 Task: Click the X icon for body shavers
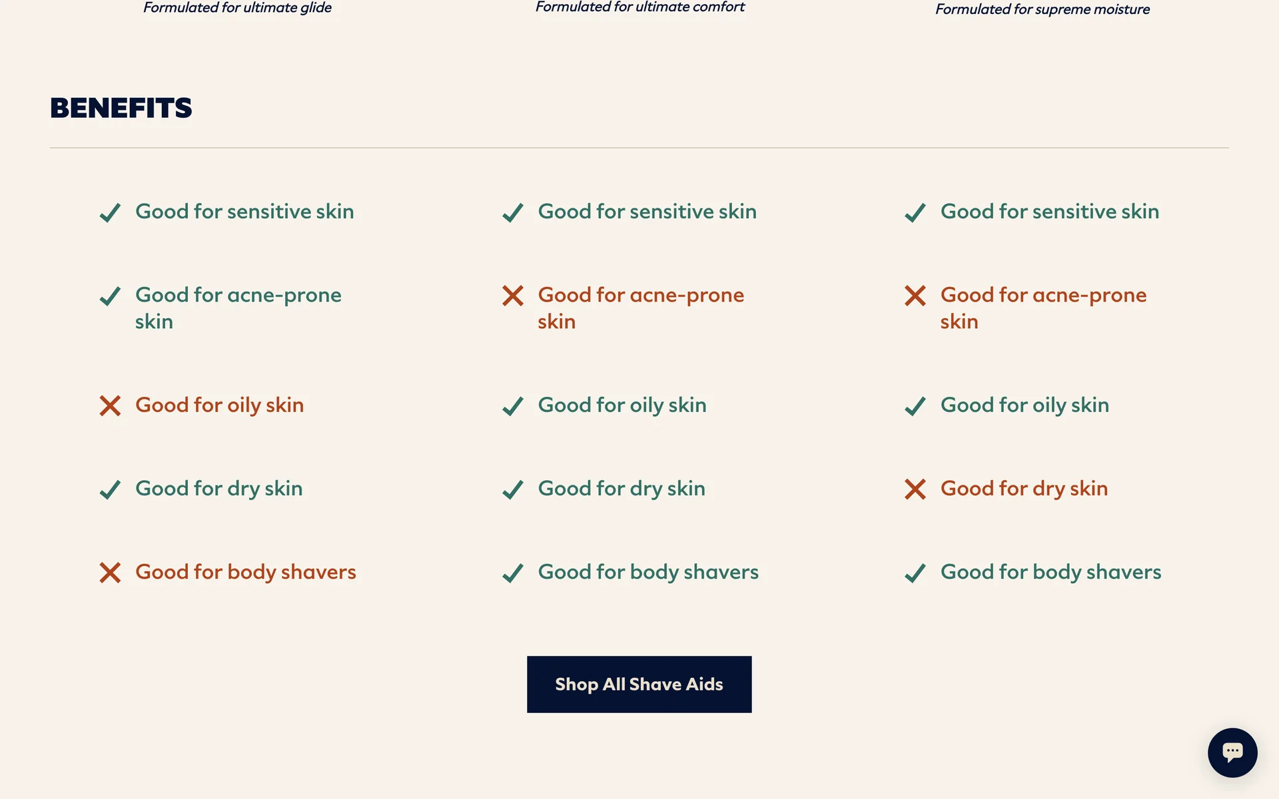110,573
